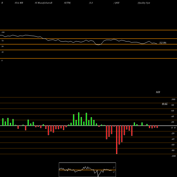This screenshot has height=177, width=177.
Task: Click the 100 label on RSI panel axis
Action: click(x=3, y=32)
